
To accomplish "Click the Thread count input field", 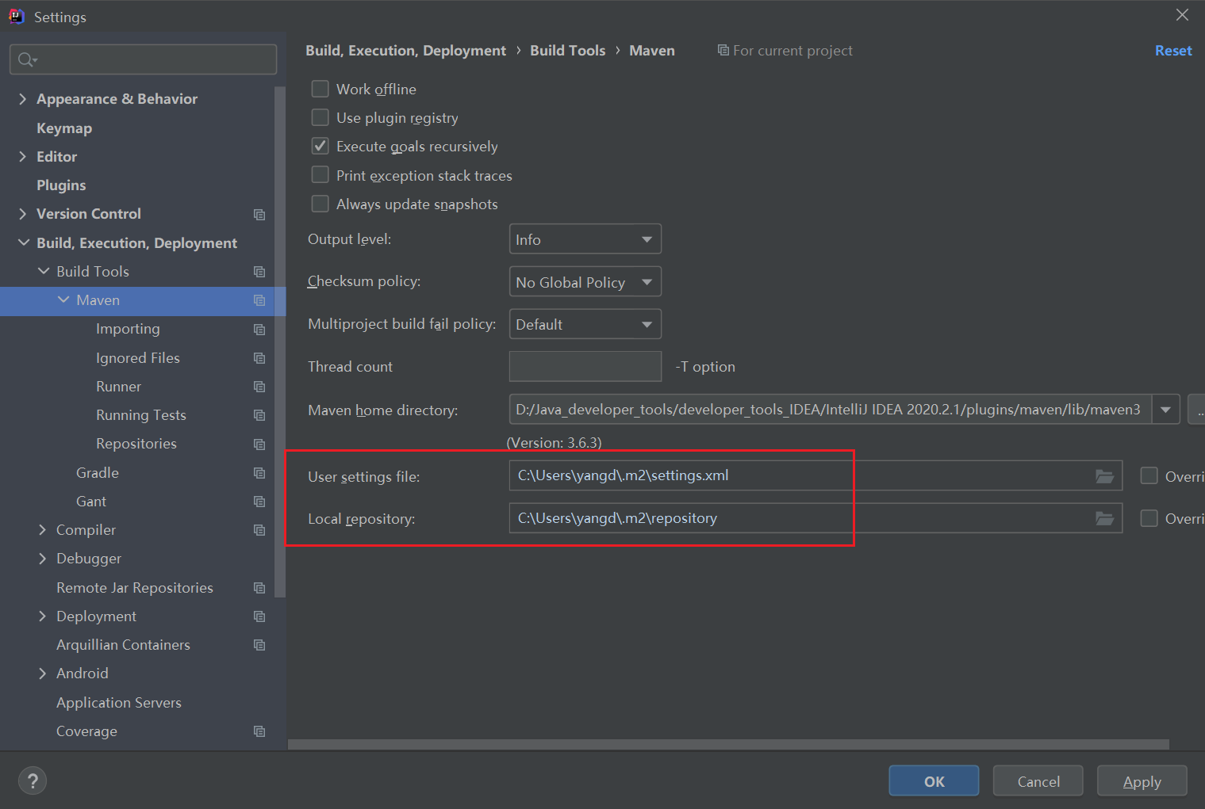I will 585,366.
